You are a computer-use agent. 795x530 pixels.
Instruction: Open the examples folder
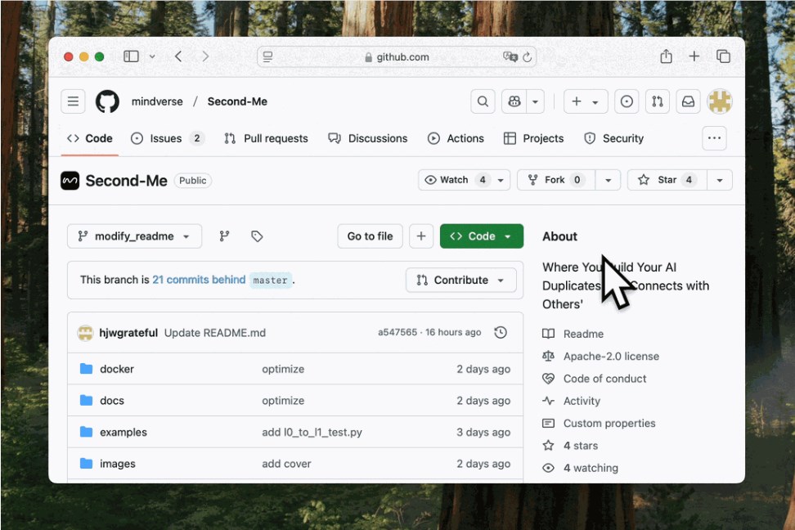[124, 432]
